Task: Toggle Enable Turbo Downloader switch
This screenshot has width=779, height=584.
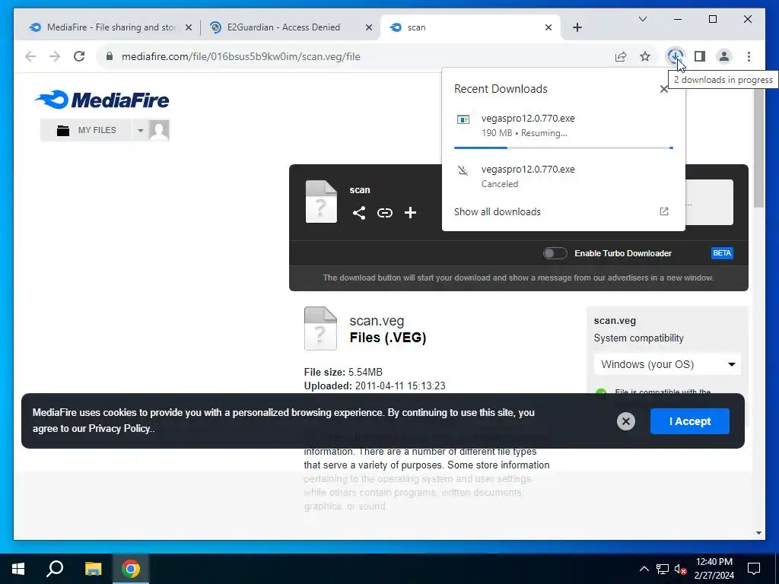Action: pos(555,253)
